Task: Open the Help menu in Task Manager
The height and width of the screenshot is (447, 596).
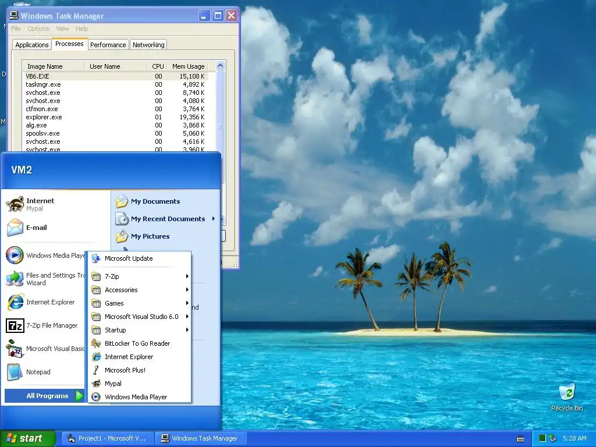Action: pos(81,29)
